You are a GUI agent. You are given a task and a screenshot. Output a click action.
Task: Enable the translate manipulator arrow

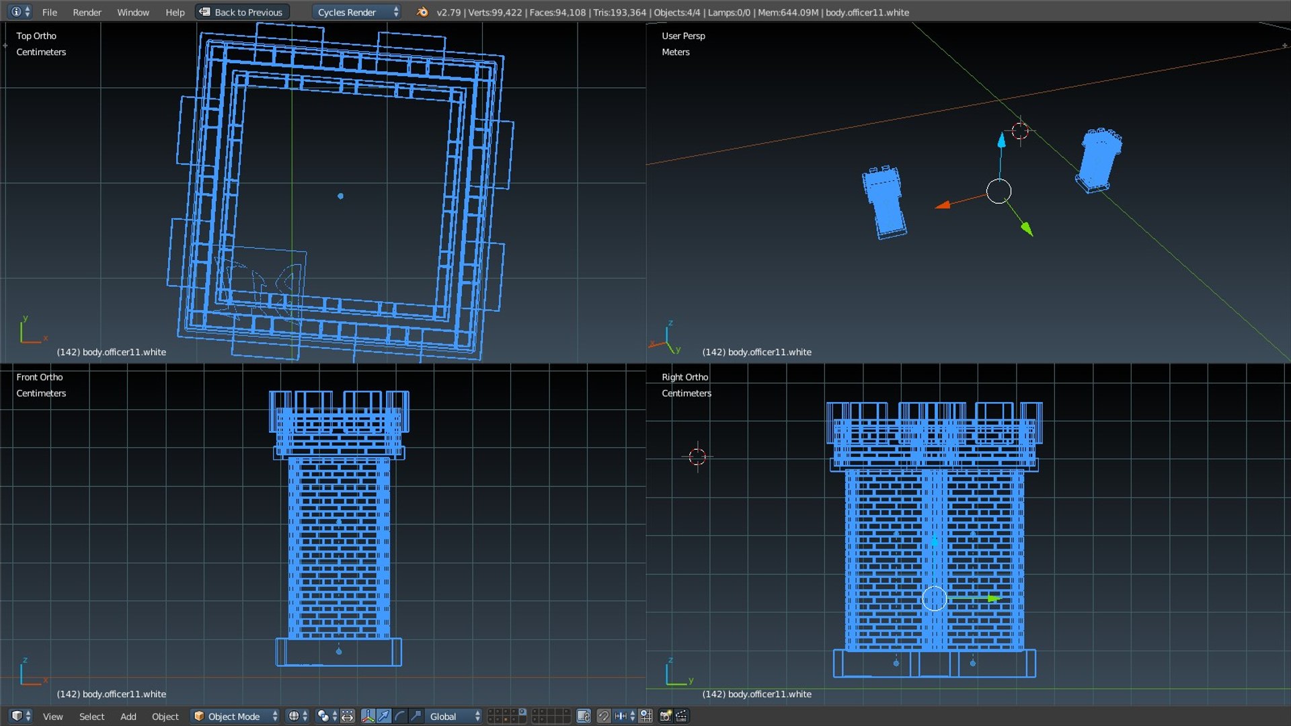point(384,716)
